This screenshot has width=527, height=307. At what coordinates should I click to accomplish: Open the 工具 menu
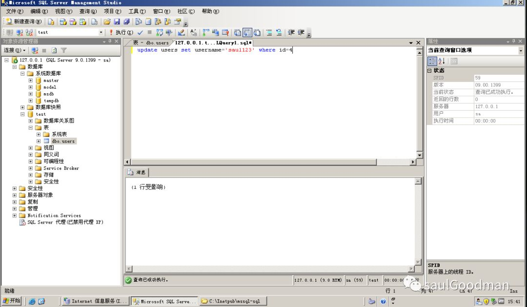[x=137, y=11]
